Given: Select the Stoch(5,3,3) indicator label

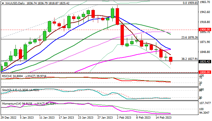Looking at the screenshot, I should pos(10,90).
